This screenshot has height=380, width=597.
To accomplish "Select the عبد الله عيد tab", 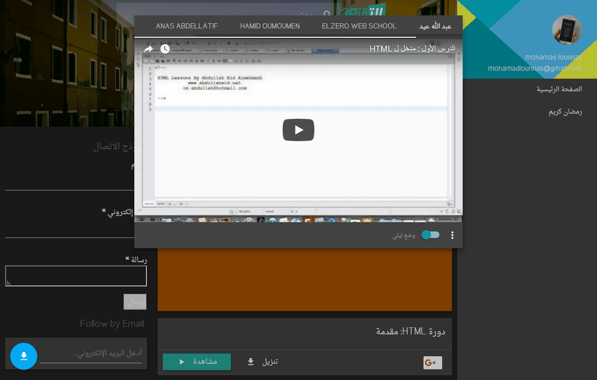I will tap(435, 26).
